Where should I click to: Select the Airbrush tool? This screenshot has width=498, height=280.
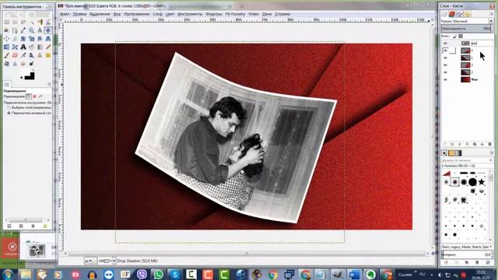coord(23,55)
